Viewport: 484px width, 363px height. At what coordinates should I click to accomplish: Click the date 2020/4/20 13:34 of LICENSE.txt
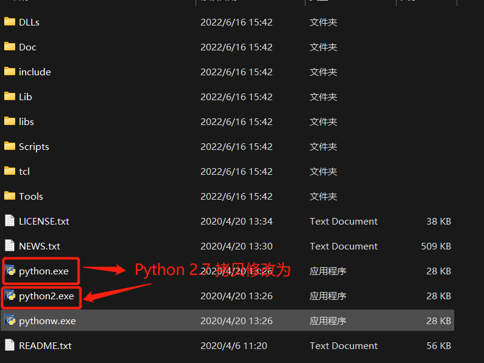(236, 222)
